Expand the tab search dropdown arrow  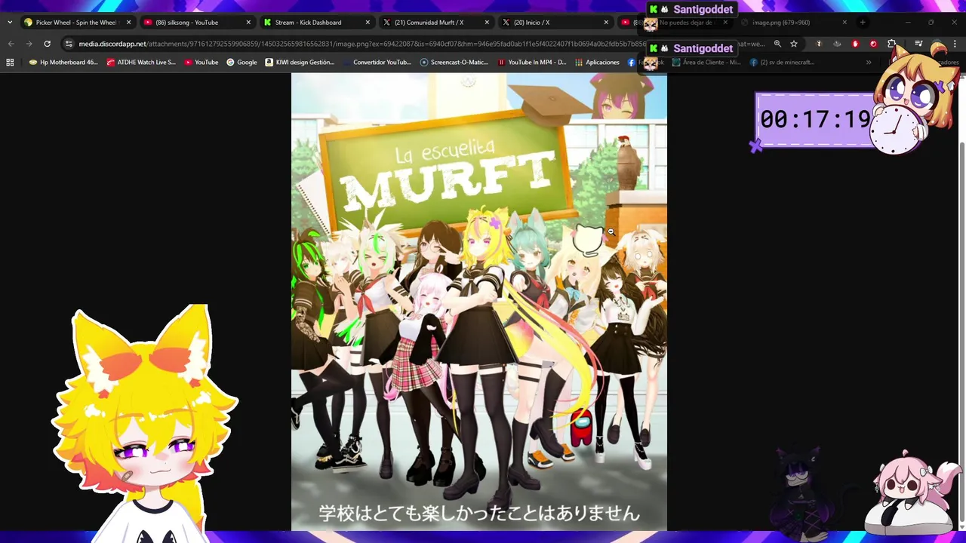coord(10,23)
